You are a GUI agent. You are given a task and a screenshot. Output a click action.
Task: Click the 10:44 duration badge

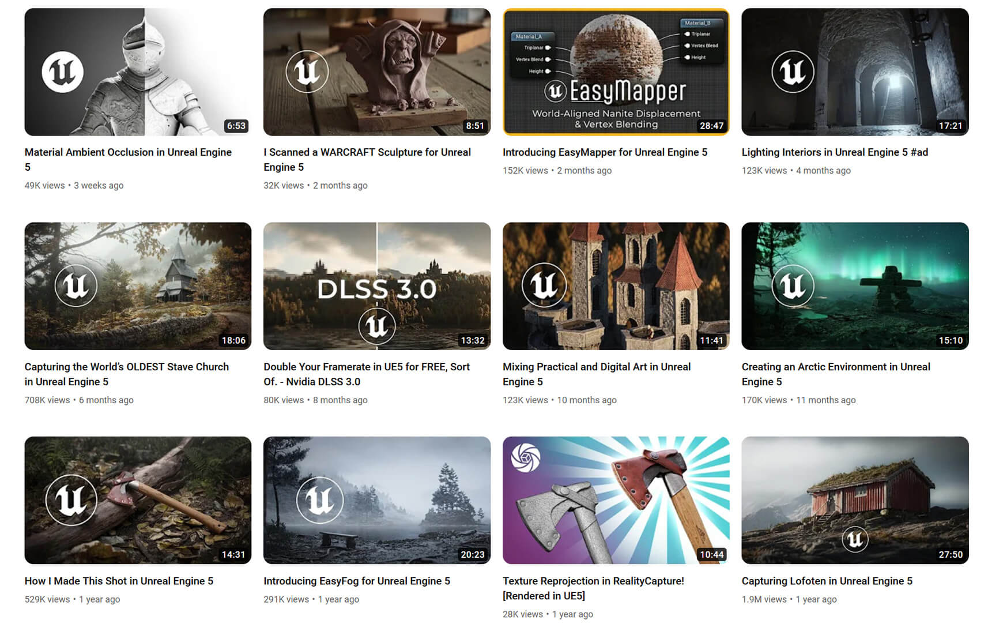tap(711, 554)
